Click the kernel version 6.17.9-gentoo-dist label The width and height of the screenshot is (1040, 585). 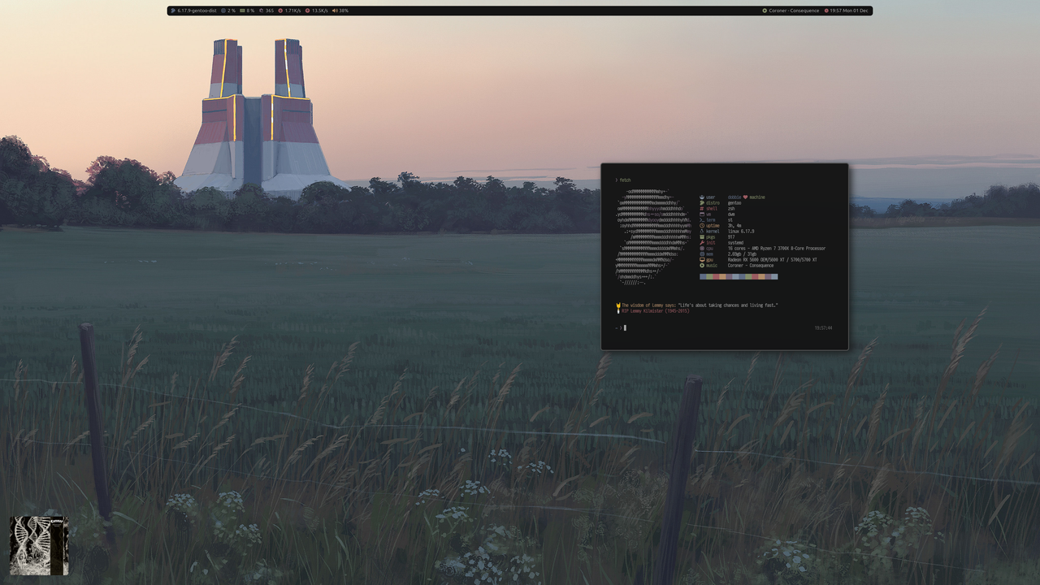click(197, 11)
